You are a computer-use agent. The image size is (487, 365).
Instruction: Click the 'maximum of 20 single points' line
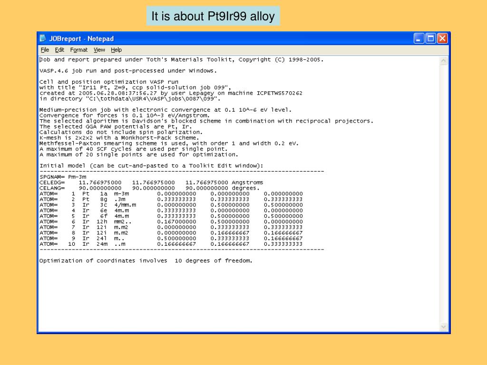click(x=139, y=154)
